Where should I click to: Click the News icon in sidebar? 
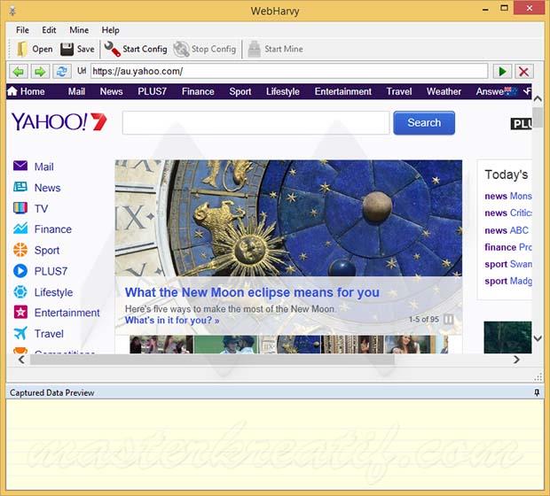20,187
